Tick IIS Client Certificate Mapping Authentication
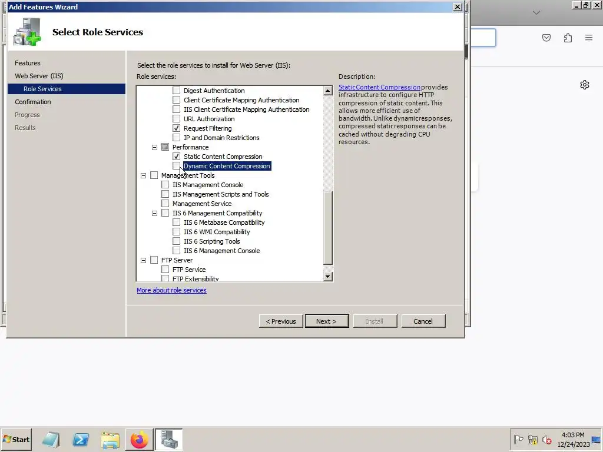The width and height of the screenshot is (603, 452). [x=176, y=109]
